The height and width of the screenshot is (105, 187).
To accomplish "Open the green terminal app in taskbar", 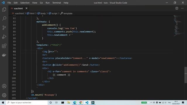I will tap(93, 102).
